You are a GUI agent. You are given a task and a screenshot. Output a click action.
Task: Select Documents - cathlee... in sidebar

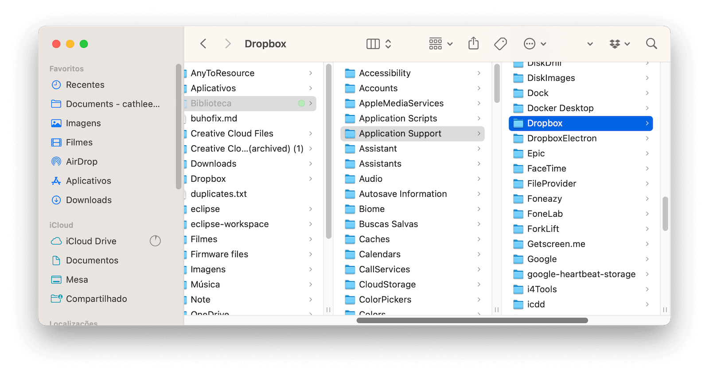106,104
